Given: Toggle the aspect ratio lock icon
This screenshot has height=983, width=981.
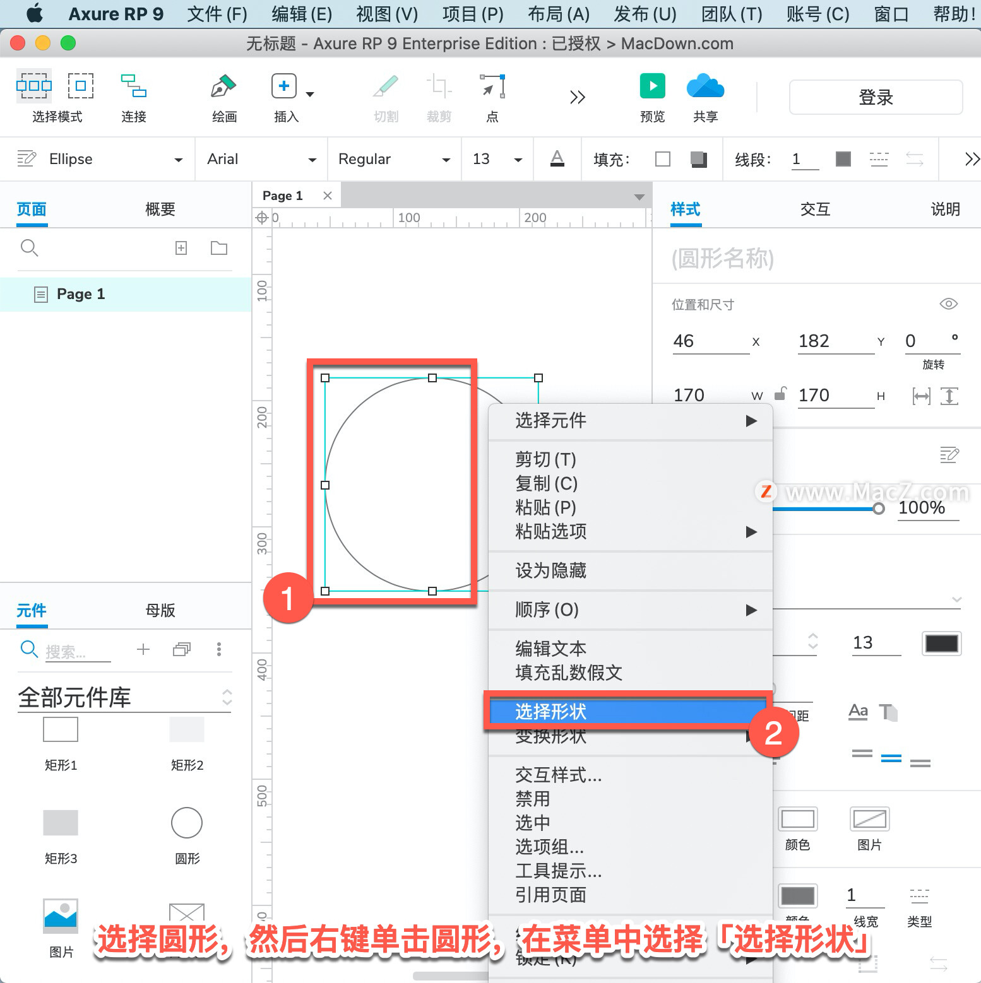Looking at the screenshot, I should pyautogui.click(x=780, y=394).
